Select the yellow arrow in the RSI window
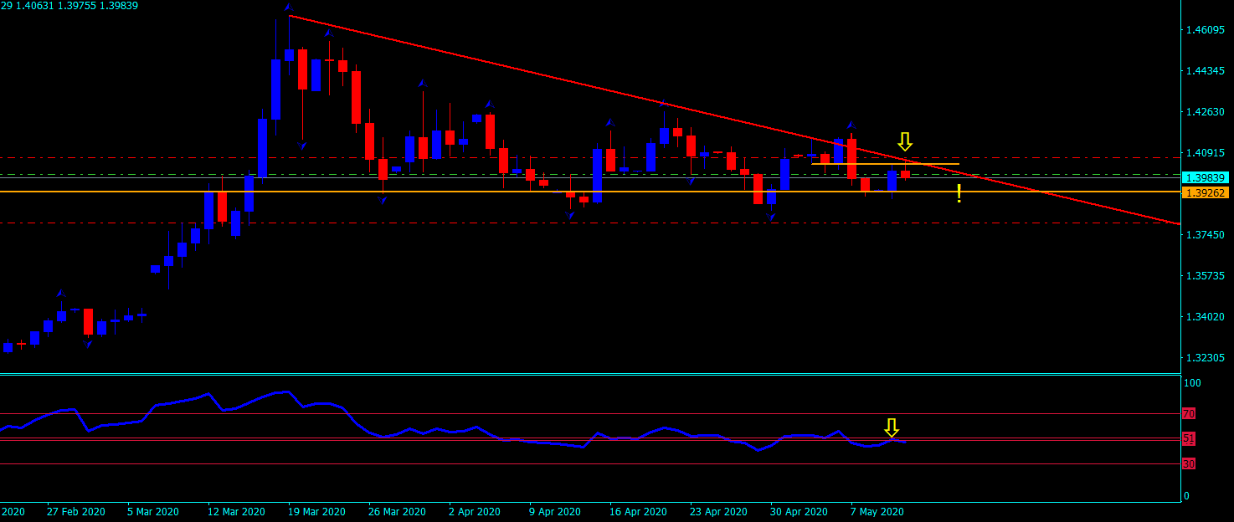This screenshot has height=522, width=1234. [892, 427]
